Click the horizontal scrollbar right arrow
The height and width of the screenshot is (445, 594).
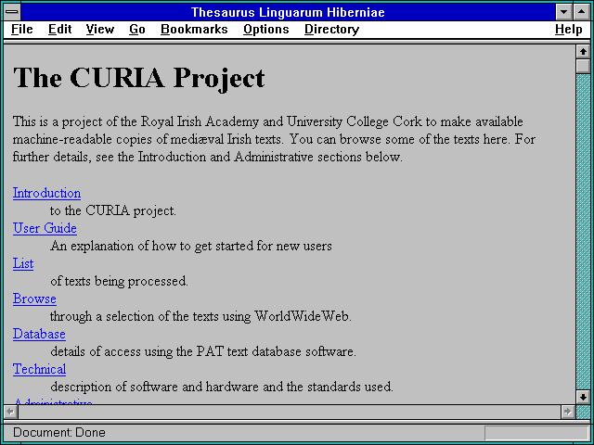[567, 412]
